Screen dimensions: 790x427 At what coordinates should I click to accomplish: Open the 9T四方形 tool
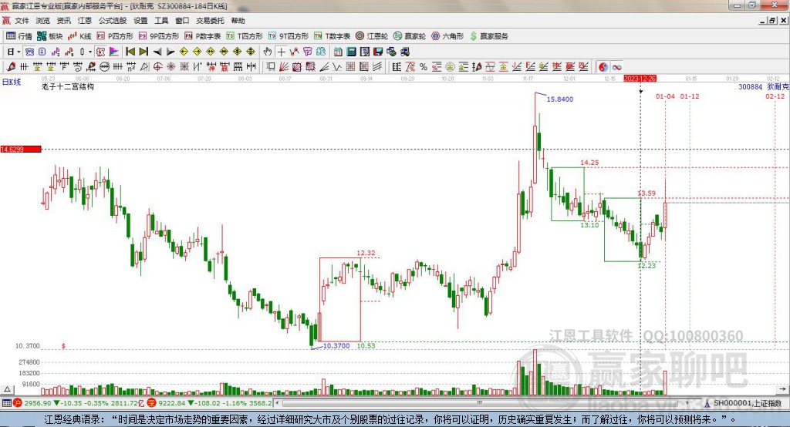(289, 36)
